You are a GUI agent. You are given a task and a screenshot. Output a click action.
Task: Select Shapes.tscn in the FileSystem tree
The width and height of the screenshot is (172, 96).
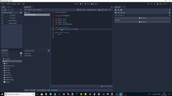9,77
